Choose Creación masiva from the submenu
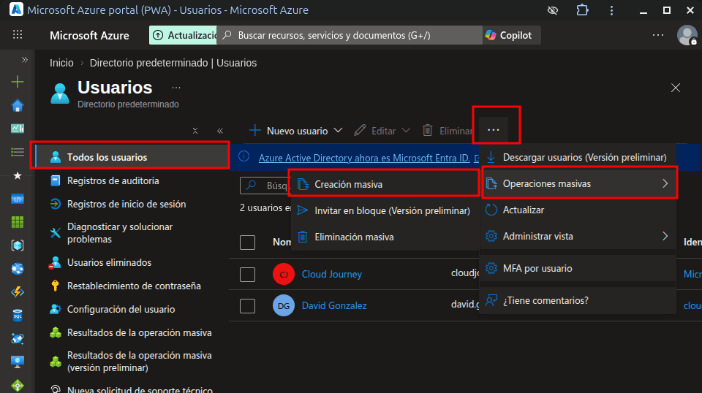The width and height of the screenshot is (702, 393). (x=348, y=184)
